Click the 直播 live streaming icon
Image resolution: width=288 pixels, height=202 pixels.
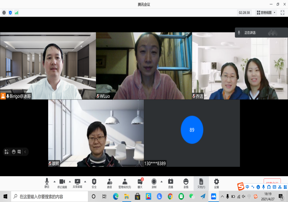170,183
